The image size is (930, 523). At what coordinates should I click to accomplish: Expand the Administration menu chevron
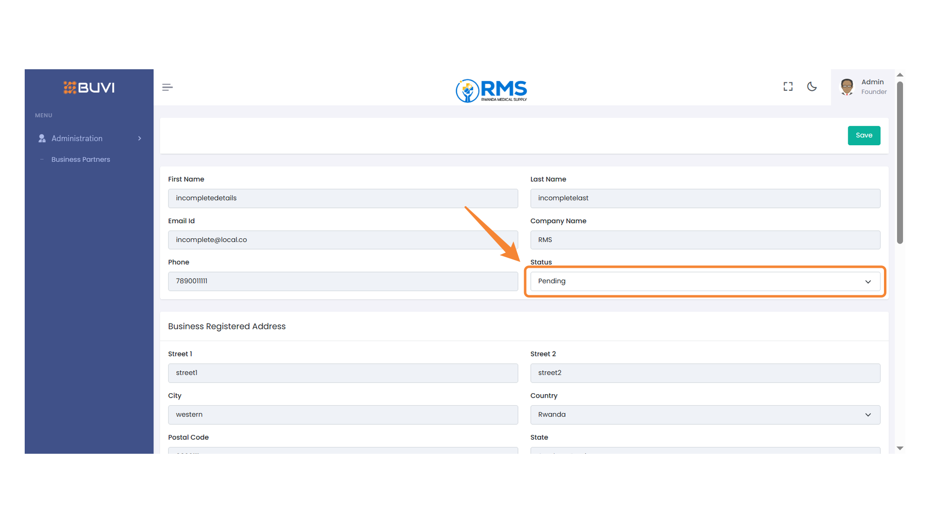[x=139, y=138]
